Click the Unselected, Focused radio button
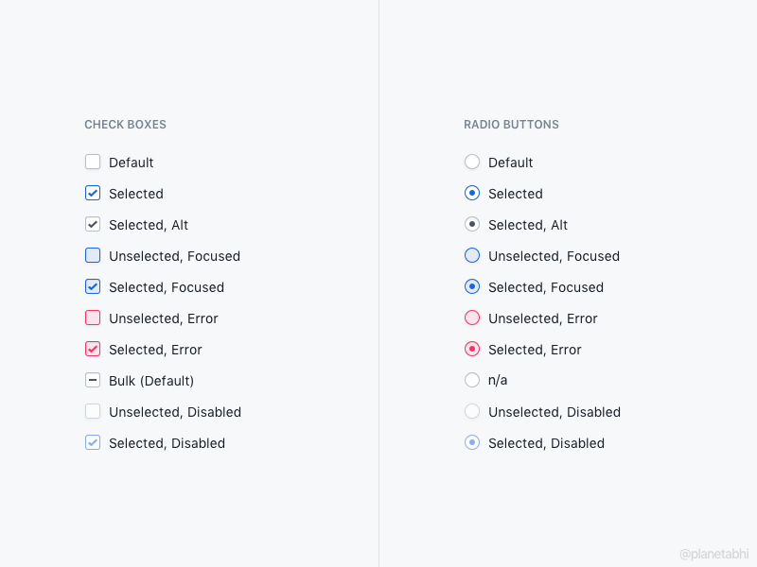 pos(472,255)
